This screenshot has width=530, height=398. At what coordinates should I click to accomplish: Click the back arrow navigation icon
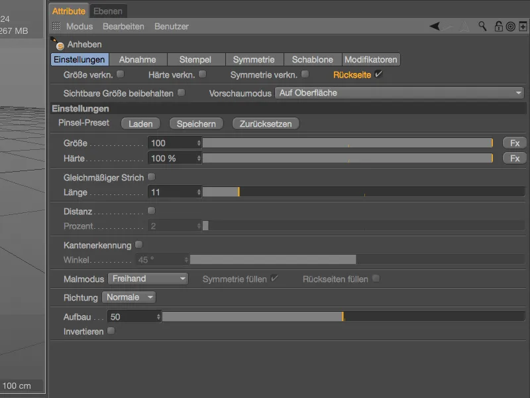click(x=435, y=26)
